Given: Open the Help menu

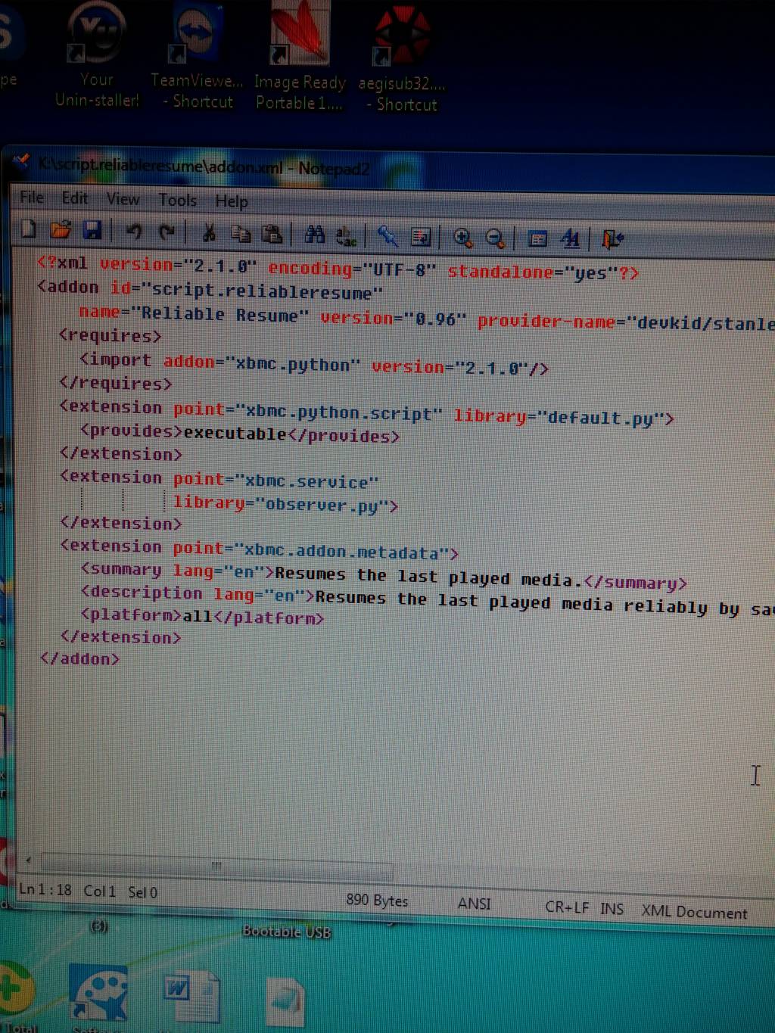Looking at the screenshot, I should 232,201.
